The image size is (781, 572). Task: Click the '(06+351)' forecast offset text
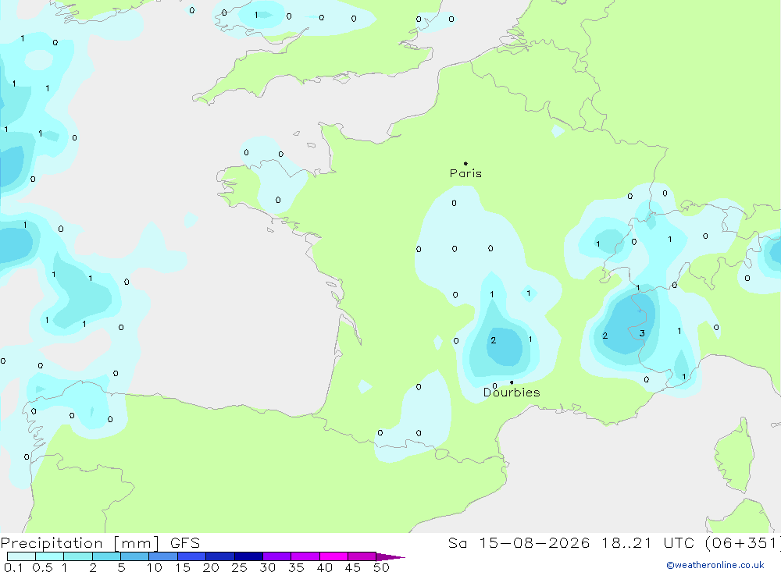coord(743,543)
